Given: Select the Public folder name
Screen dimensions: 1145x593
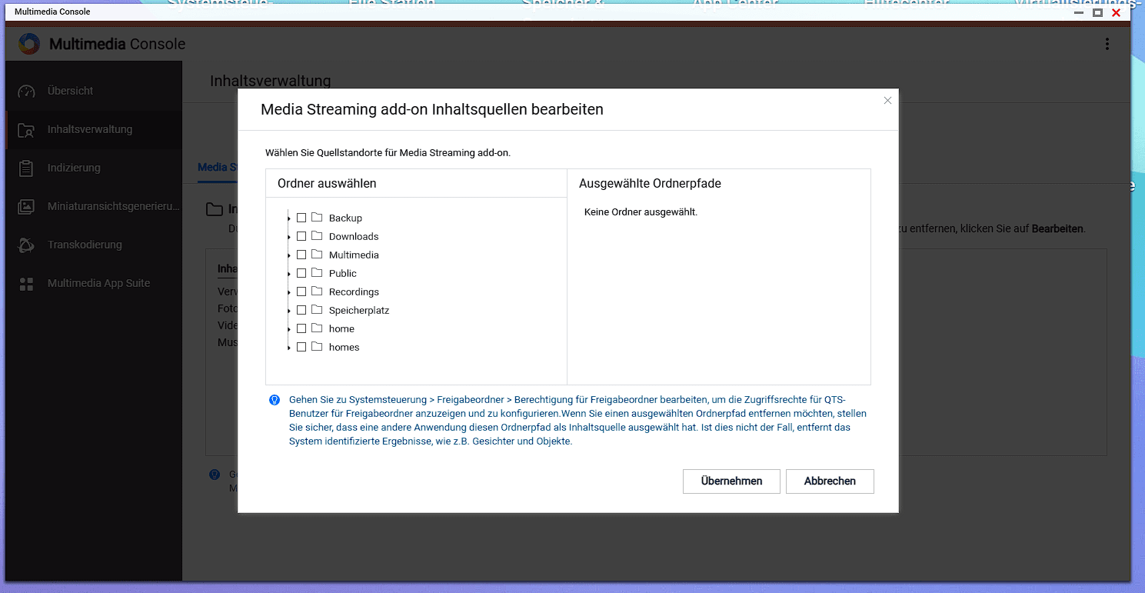Looking at the screenshot, I should 343,273.
